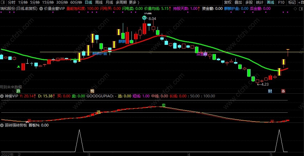
Task: Click the 多股 multi-stock button
Action: [249, 2]
